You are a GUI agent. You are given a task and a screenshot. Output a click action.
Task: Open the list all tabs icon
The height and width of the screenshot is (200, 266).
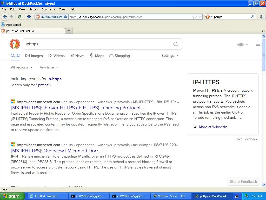263,31
